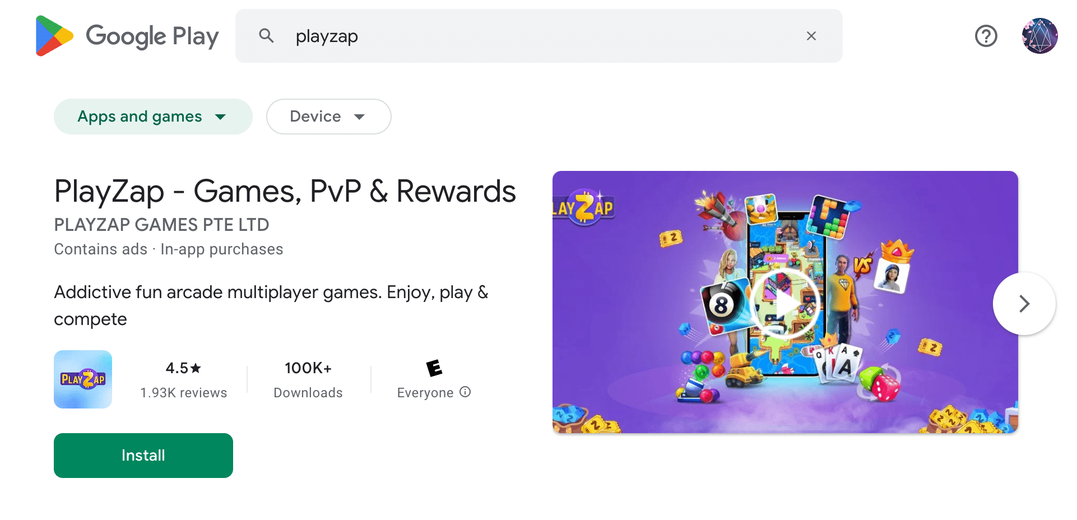Click the E content rating badge

[434, 368]
